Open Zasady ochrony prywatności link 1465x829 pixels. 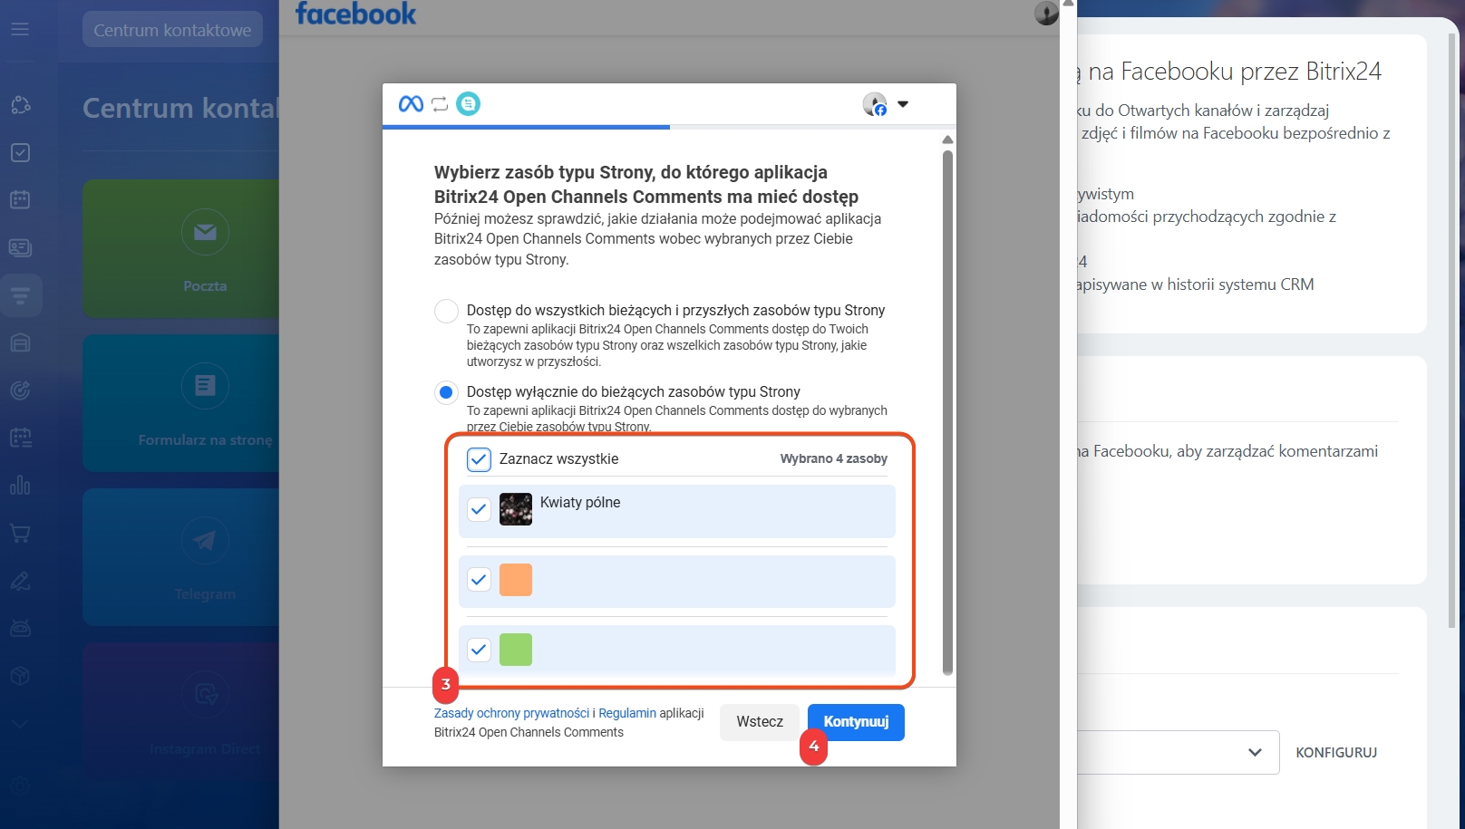point(511,713)
